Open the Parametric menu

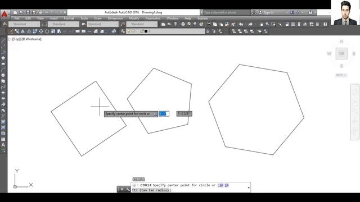coord(153,19)
